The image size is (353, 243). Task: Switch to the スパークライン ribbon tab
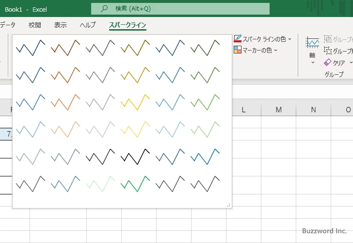pyautogui.click(x=128, y=25)
